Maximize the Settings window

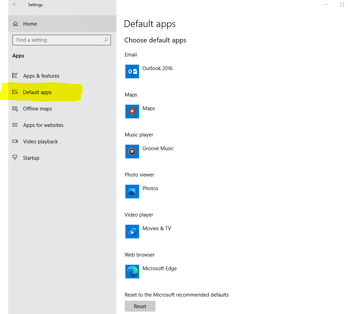point(342,4)
